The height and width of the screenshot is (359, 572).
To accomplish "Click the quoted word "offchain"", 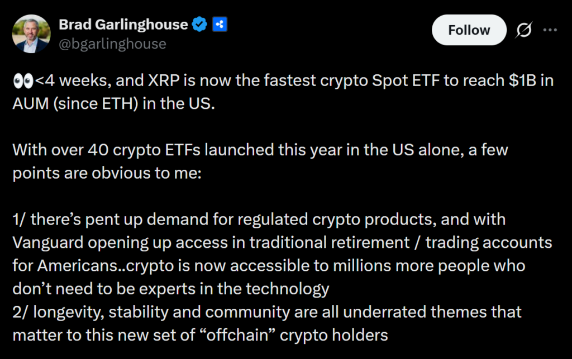I will coord(244,335).
